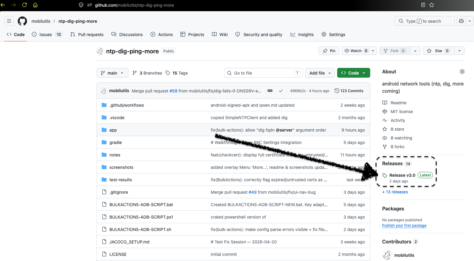Open pull request #49 link

click(252, 192)
